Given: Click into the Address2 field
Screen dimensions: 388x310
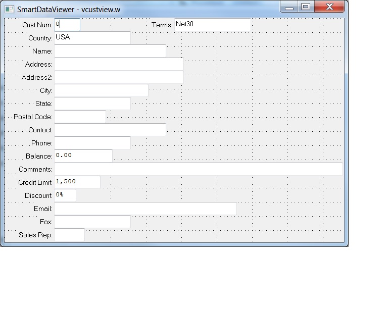Looking at the screenshot, I should (x=119, y=77).
